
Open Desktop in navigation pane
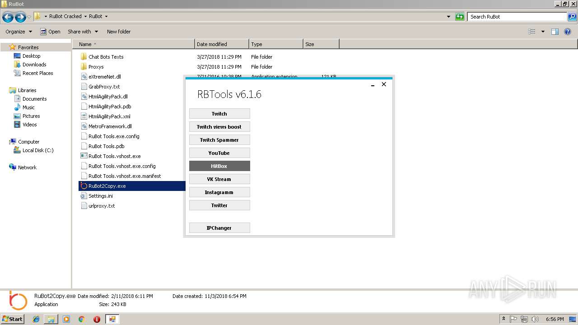click(x=31, y=56)
